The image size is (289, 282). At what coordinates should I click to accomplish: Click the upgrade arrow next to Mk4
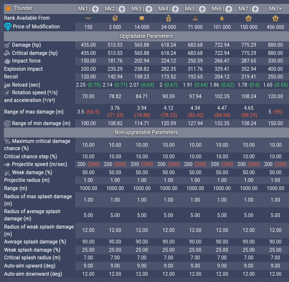click(175, 9)
